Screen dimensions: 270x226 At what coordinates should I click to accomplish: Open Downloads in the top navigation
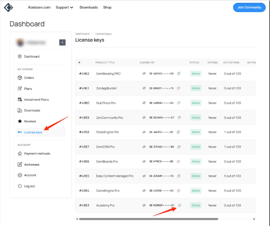coord(89,7)
